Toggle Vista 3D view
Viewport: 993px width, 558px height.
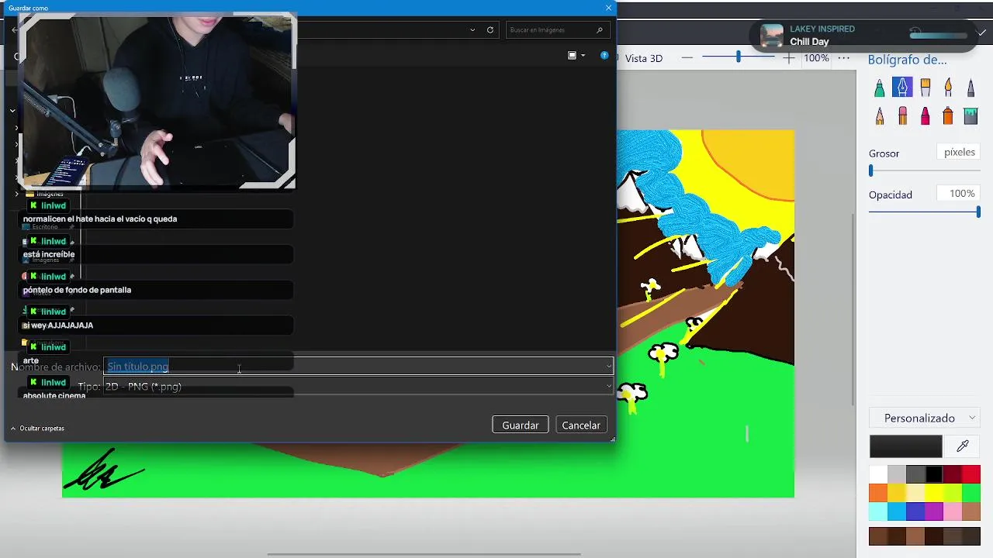(643, 58)
